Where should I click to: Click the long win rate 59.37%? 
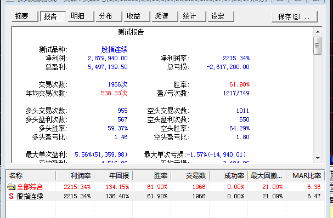tap(118, 128)
